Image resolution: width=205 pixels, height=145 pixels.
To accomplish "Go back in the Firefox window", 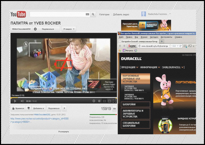I will point(120,46).
